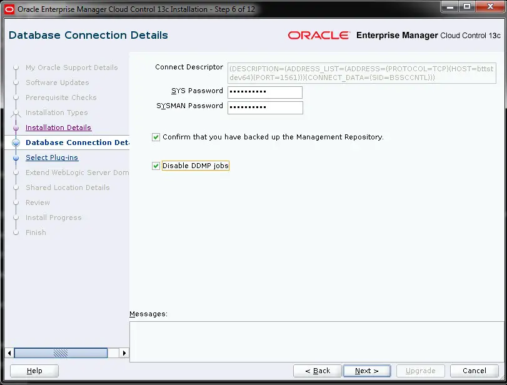Open the Help button
507x385 pixels.
pos(34,371)
